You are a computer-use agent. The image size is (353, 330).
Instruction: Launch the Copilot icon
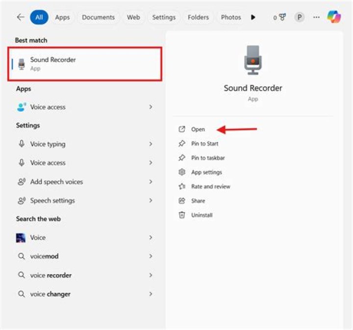(334, 17)
